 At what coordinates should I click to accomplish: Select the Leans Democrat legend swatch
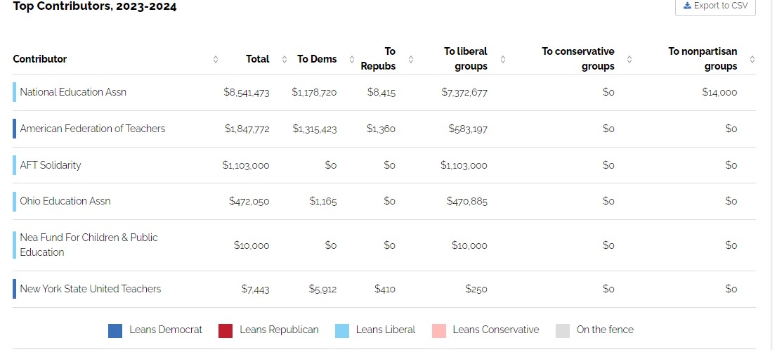(115, 330)
